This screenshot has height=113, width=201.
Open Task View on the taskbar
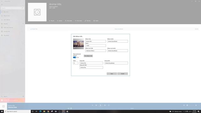click(x=36, y=111)
